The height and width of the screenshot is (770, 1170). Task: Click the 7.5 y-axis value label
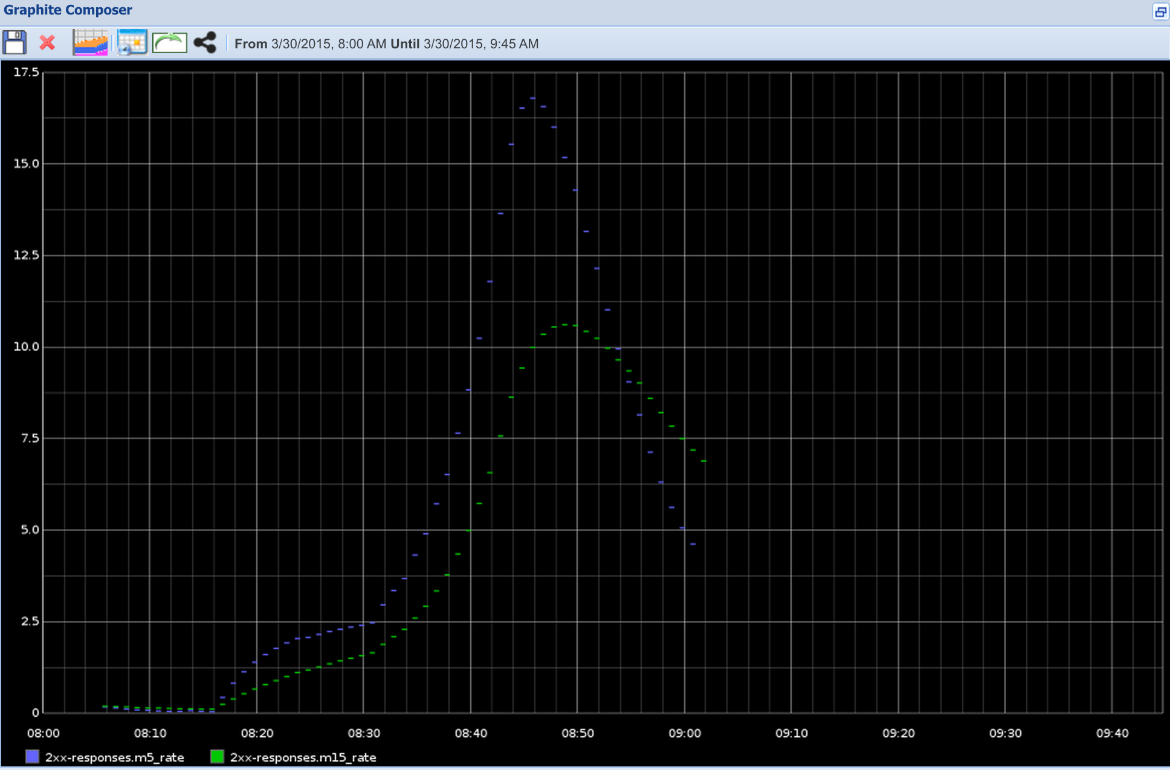pos(30,438)
